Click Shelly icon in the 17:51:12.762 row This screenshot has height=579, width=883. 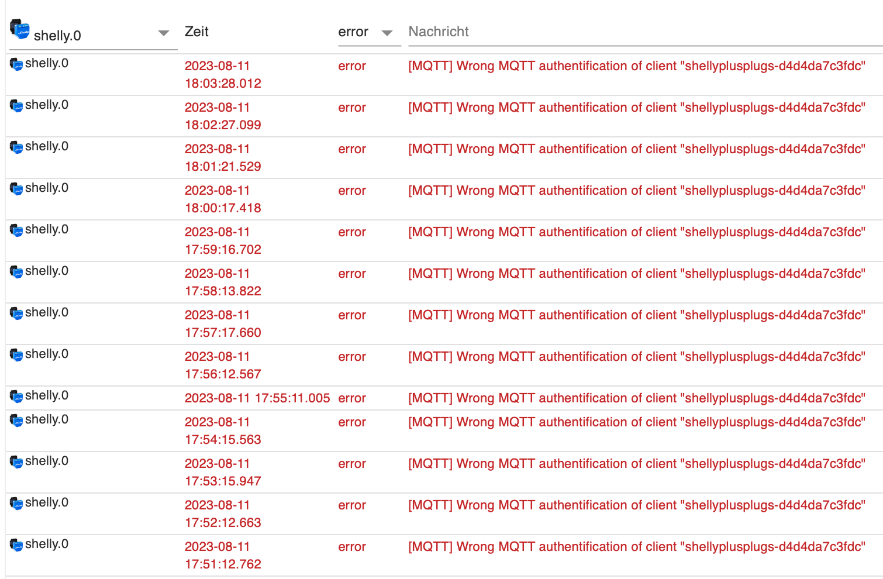[x=16, y=544]
